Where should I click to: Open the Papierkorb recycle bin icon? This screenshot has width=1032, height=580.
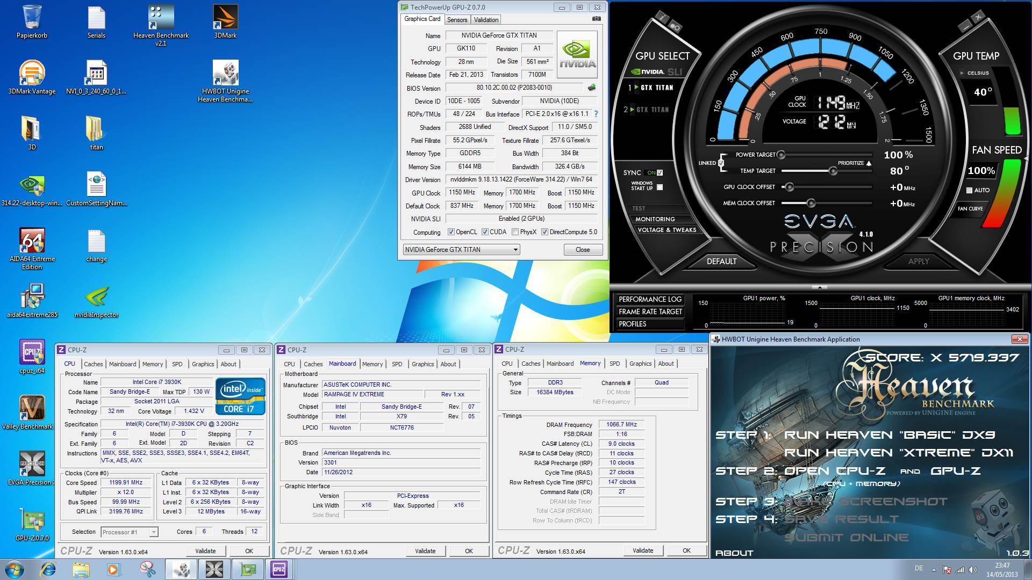coord(32,21)
